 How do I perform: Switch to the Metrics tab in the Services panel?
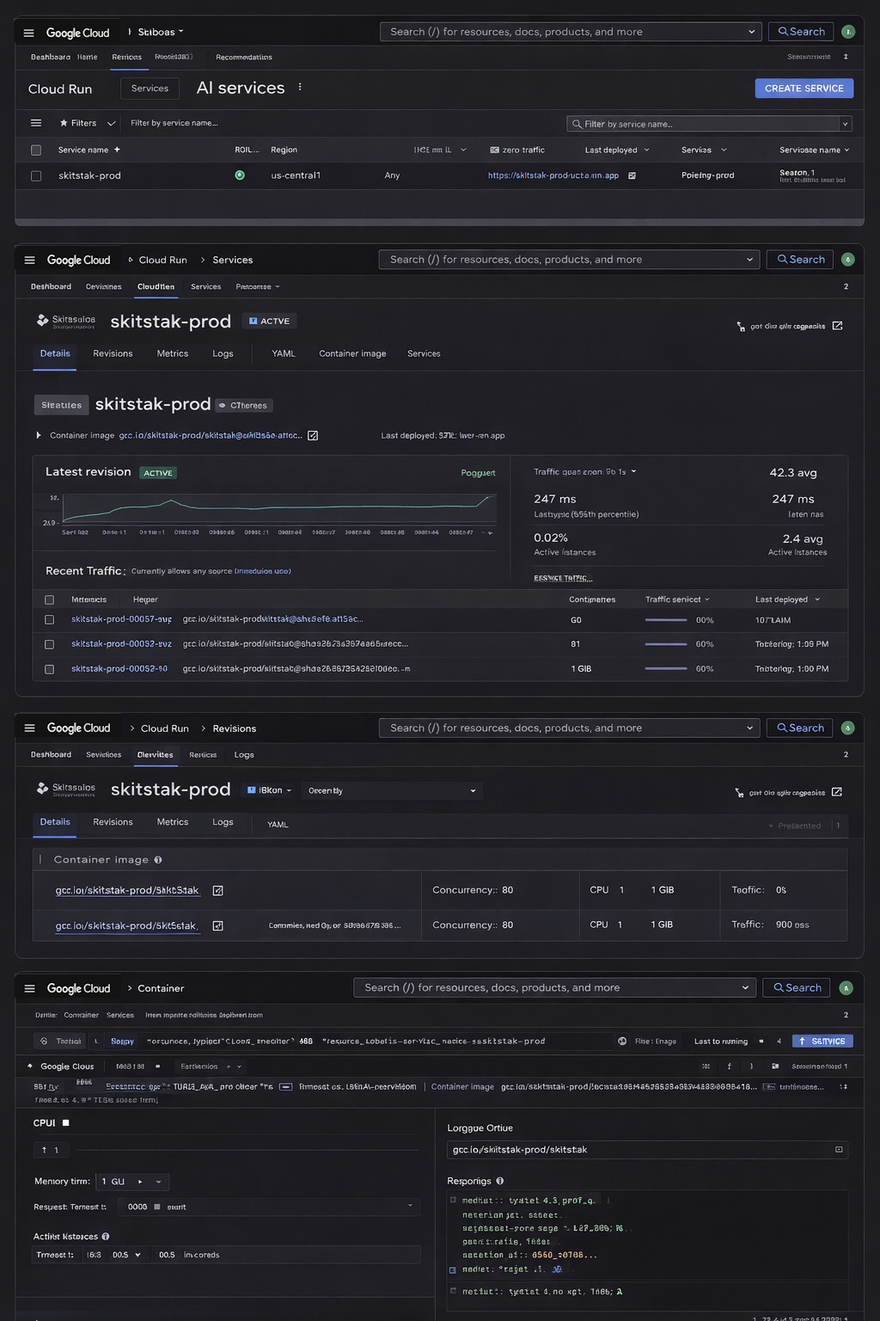(x=173, y=353)
